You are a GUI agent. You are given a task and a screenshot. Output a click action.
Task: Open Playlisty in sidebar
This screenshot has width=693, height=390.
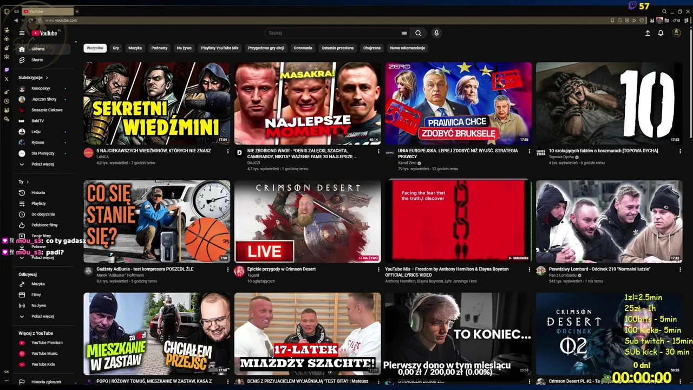click(x=43, y=203)
